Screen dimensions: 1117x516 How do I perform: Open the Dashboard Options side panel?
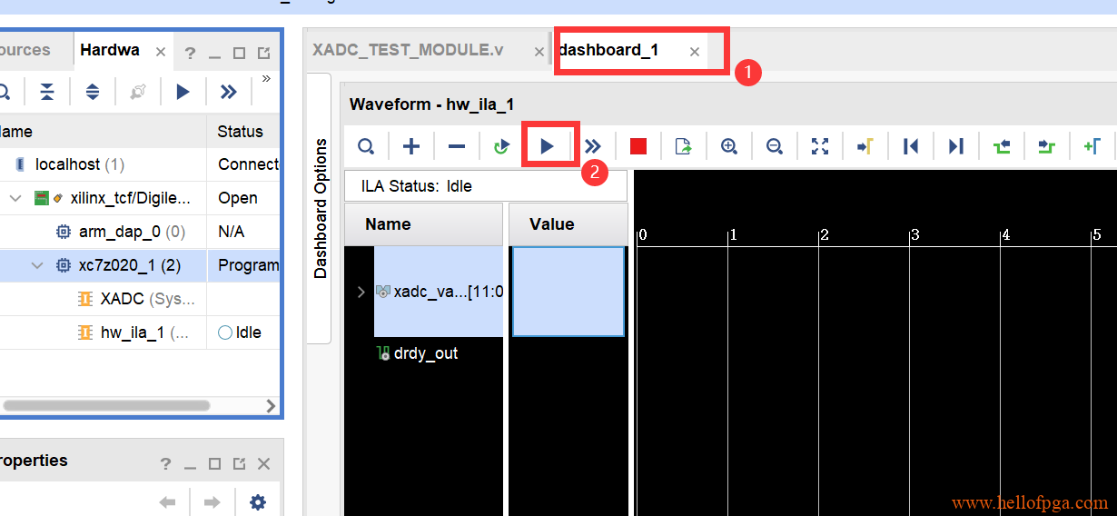click(321, 208)
